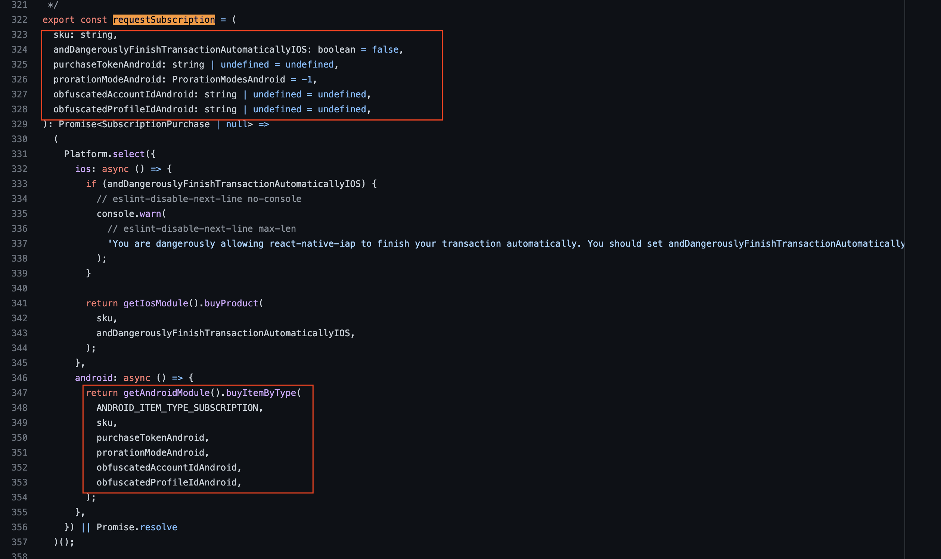
Task: Select the highlighted requestSubscription identifier
Action: click(164, 19)
